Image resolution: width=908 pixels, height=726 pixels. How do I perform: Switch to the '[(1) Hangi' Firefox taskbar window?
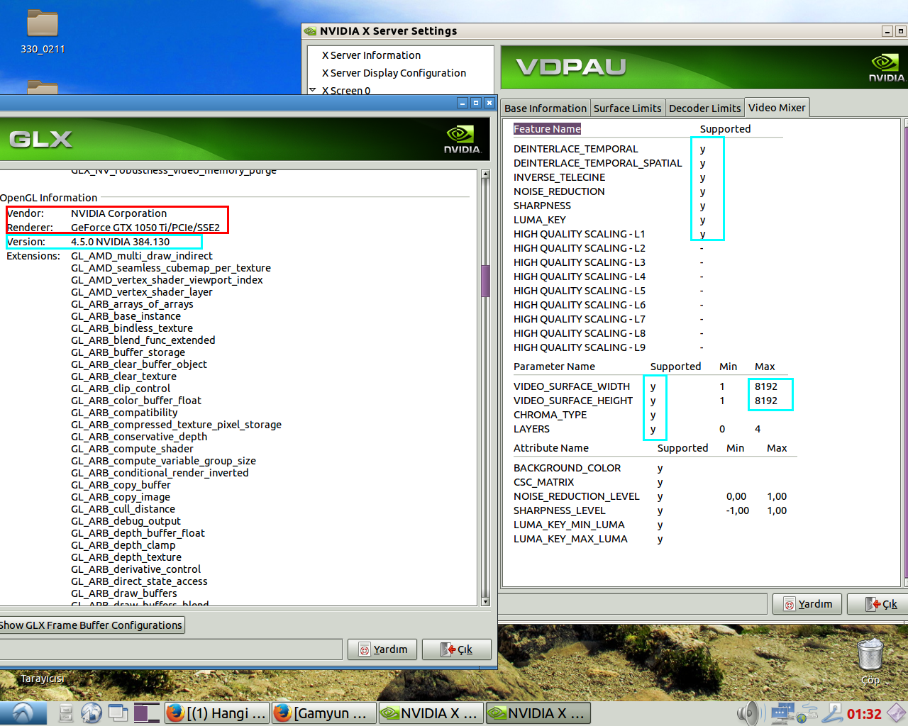pos(217,713)
